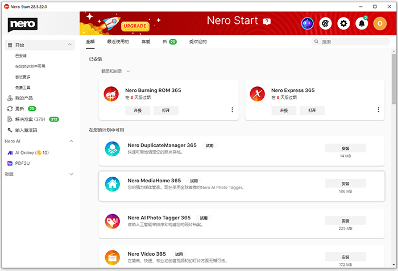The width and height of the screenshot is (398, 271).
Task: Click the search magnifier icon
Action: click(316, 41)
